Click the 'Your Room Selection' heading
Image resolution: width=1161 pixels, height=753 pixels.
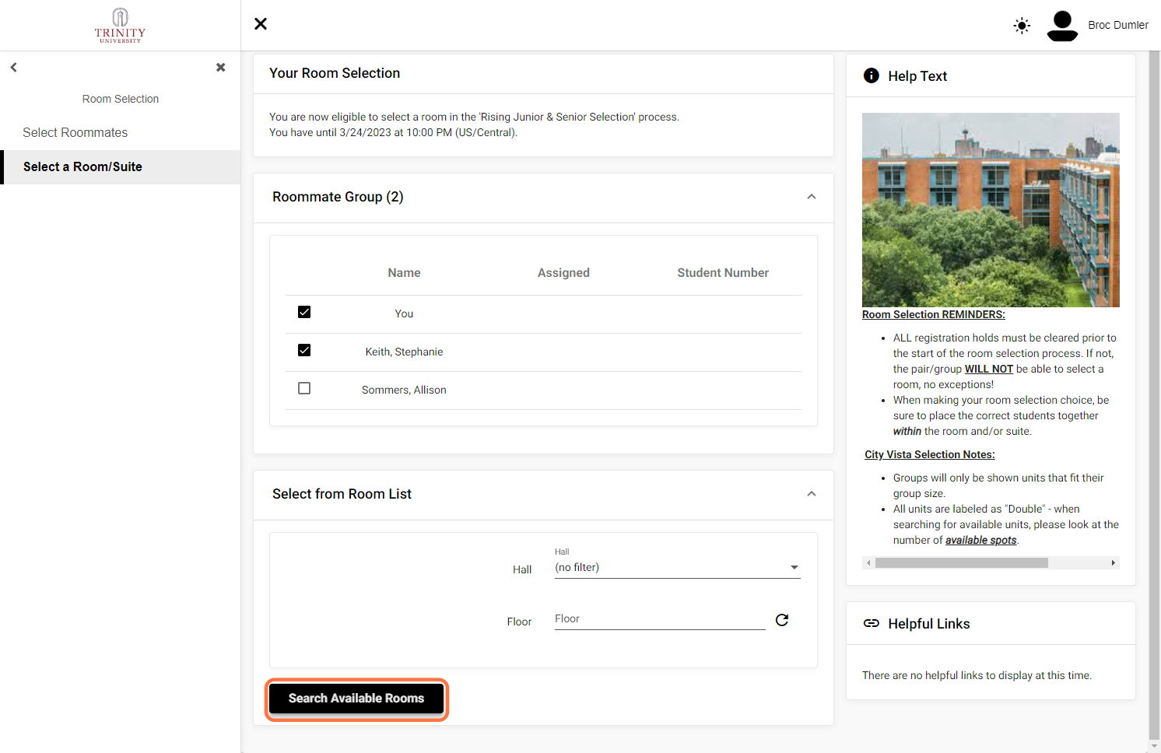coord(335,73)
